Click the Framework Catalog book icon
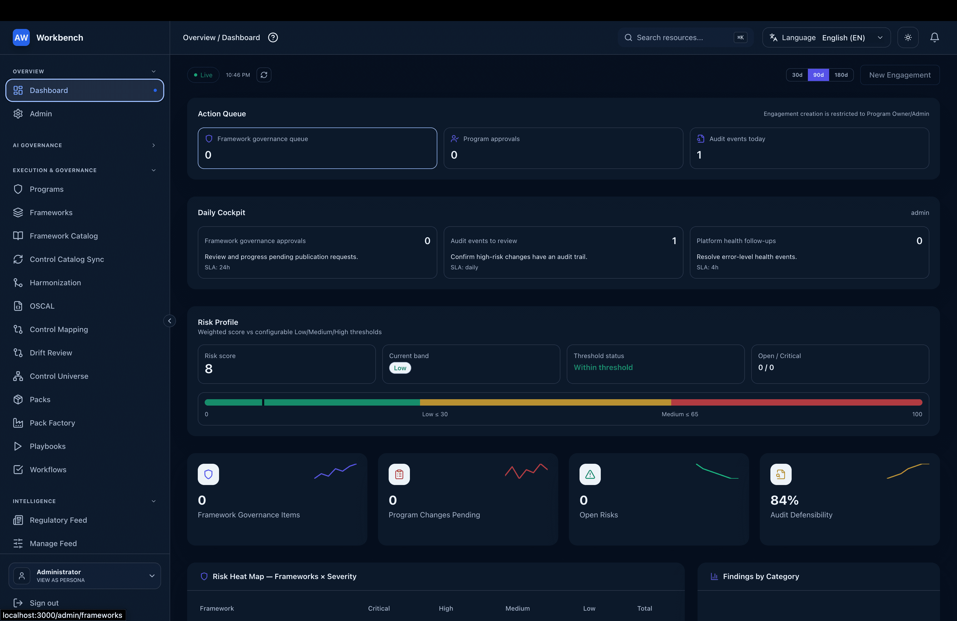The height and width of the screenshot is (621, 957). tap(18, 236)
